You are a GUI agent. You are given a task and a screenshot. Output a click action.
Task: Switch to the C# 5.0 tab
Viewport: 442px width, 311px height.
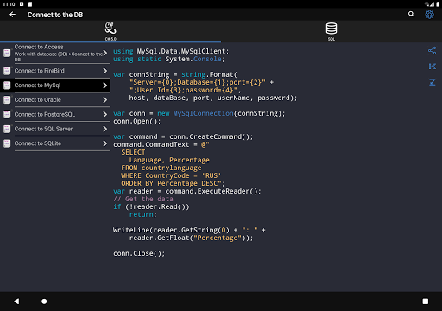(x=110, y=31)
